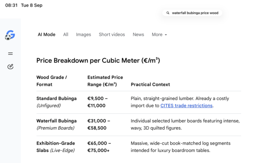
Task: Select the Standard Bubinga row label
Action: coord(56,102)
